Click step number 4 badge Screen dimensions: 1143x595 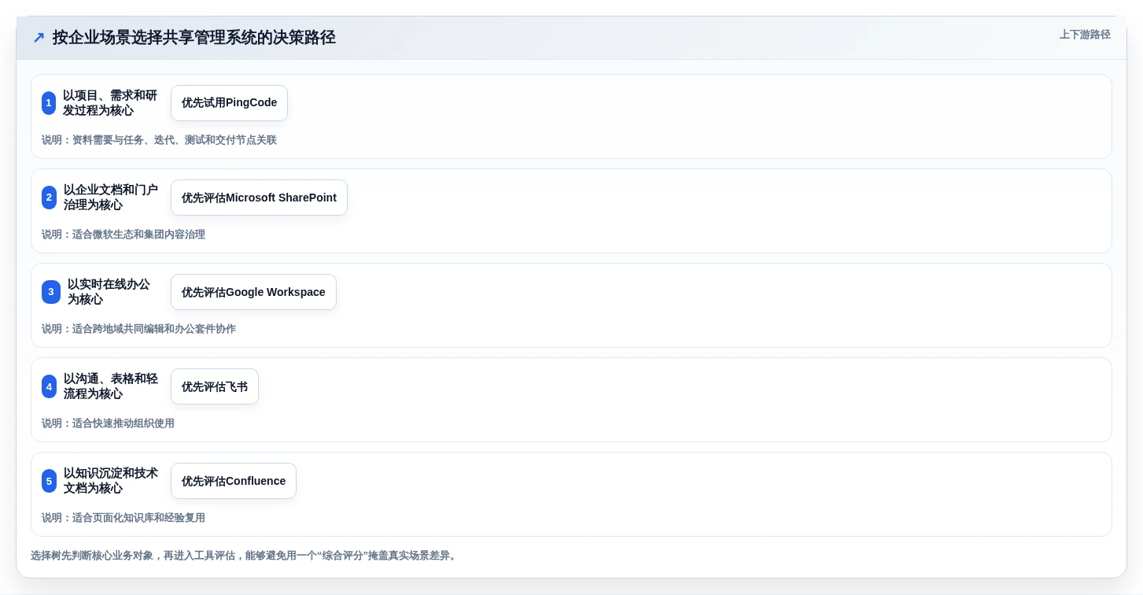[x=49, y=386]
